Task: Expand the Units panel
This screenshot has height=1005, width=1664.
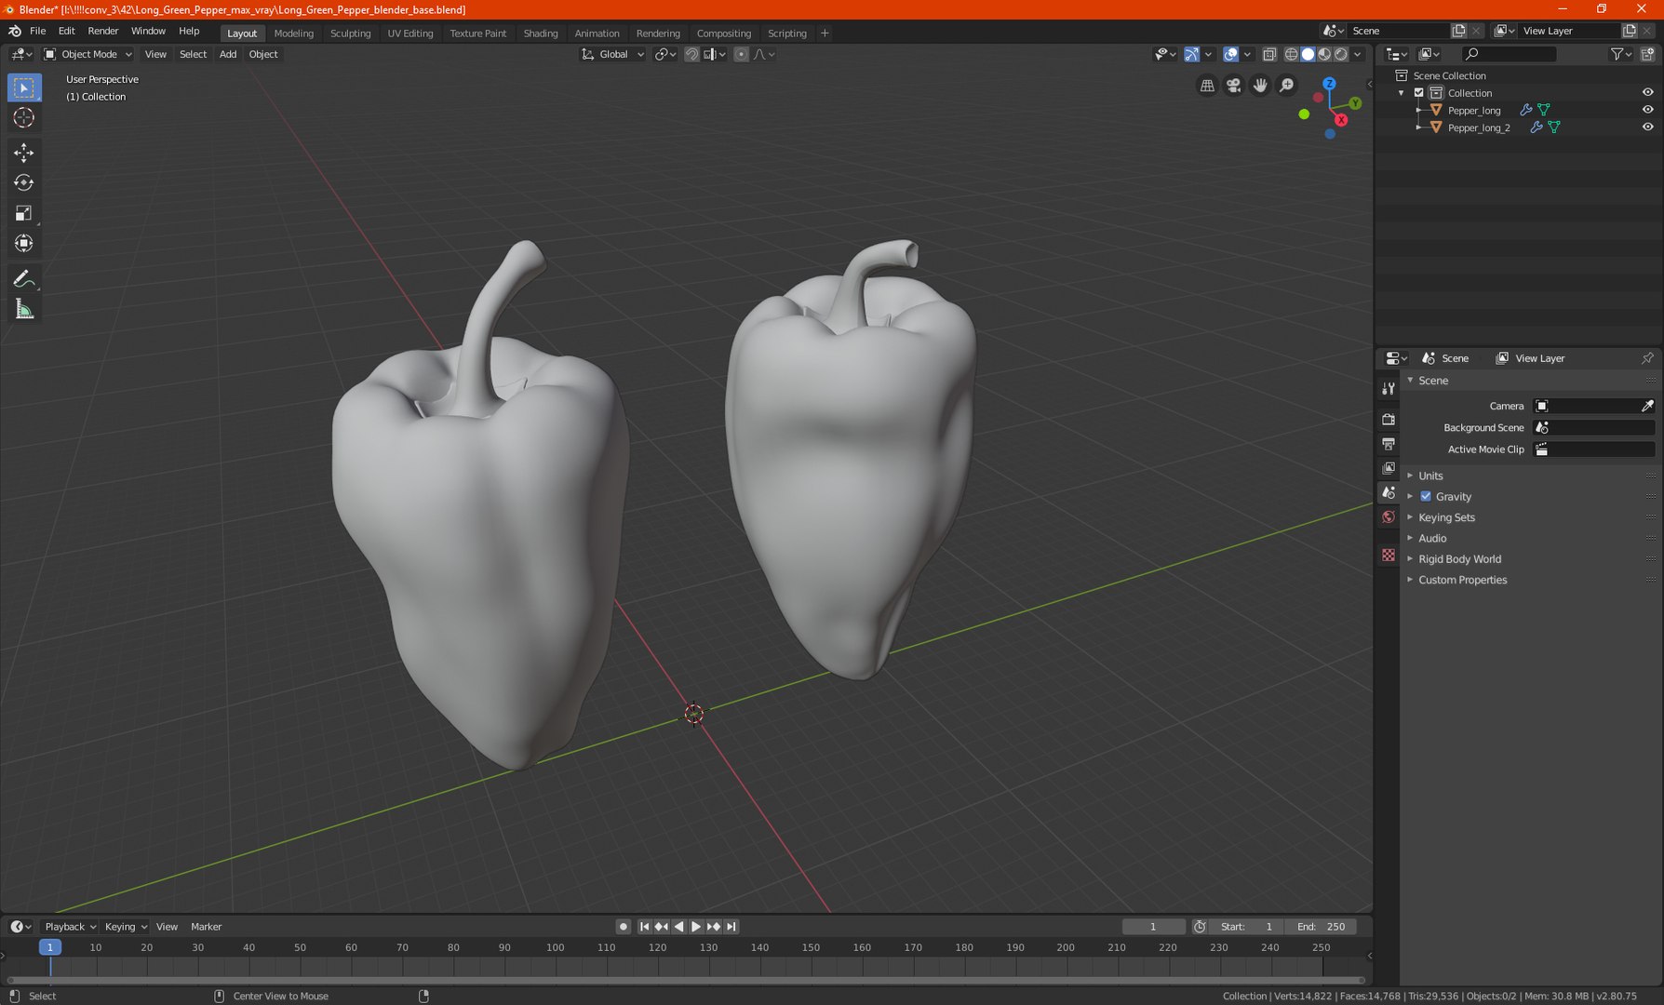Action: click(1430, 476)
